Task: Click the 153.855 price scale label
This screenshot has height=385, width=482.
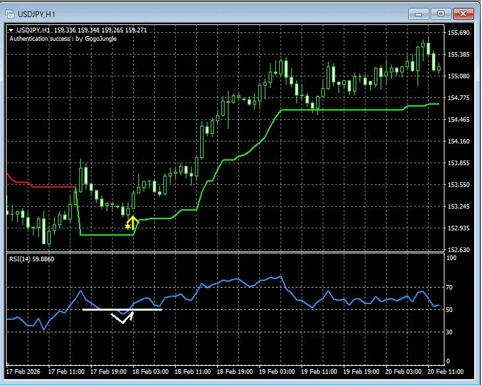Action: [459, 163]
